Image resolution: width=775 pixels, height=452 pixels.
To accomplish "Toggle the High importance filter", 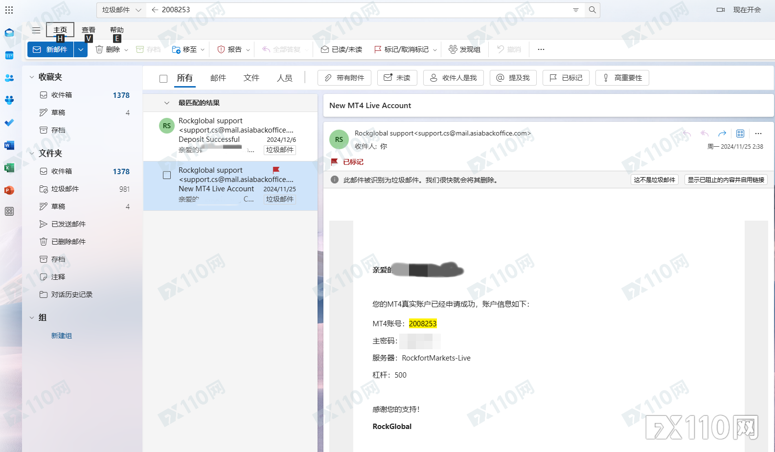I will [622, 78].
